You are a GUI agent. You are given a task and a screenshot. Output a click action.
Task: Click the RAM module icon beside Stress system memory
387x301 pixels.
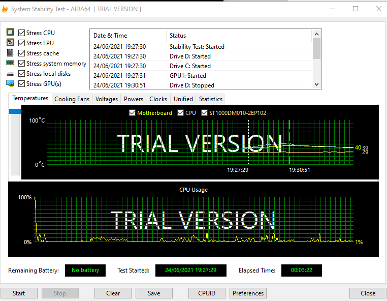(10, 63)
